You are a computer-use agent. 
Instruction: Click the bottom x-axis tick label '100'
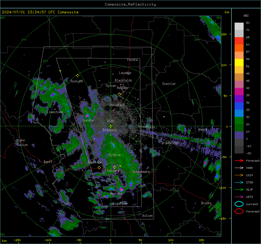171,240
